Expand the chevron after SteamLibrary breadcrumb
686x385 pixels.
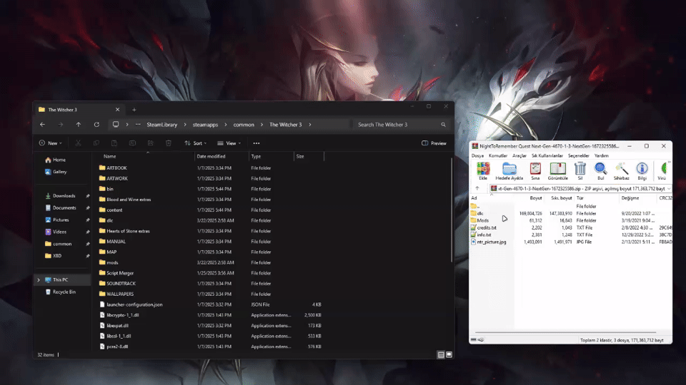pos(184,124)
